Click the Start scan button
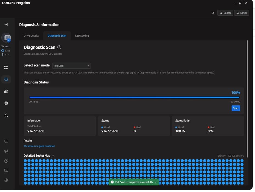Viewport: 255px width, 192px height. pos(236,108)
